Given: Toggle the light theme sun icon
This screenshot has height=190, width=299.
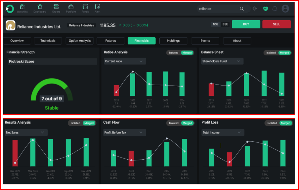Looking at the screenshot, I should point(255,9).
